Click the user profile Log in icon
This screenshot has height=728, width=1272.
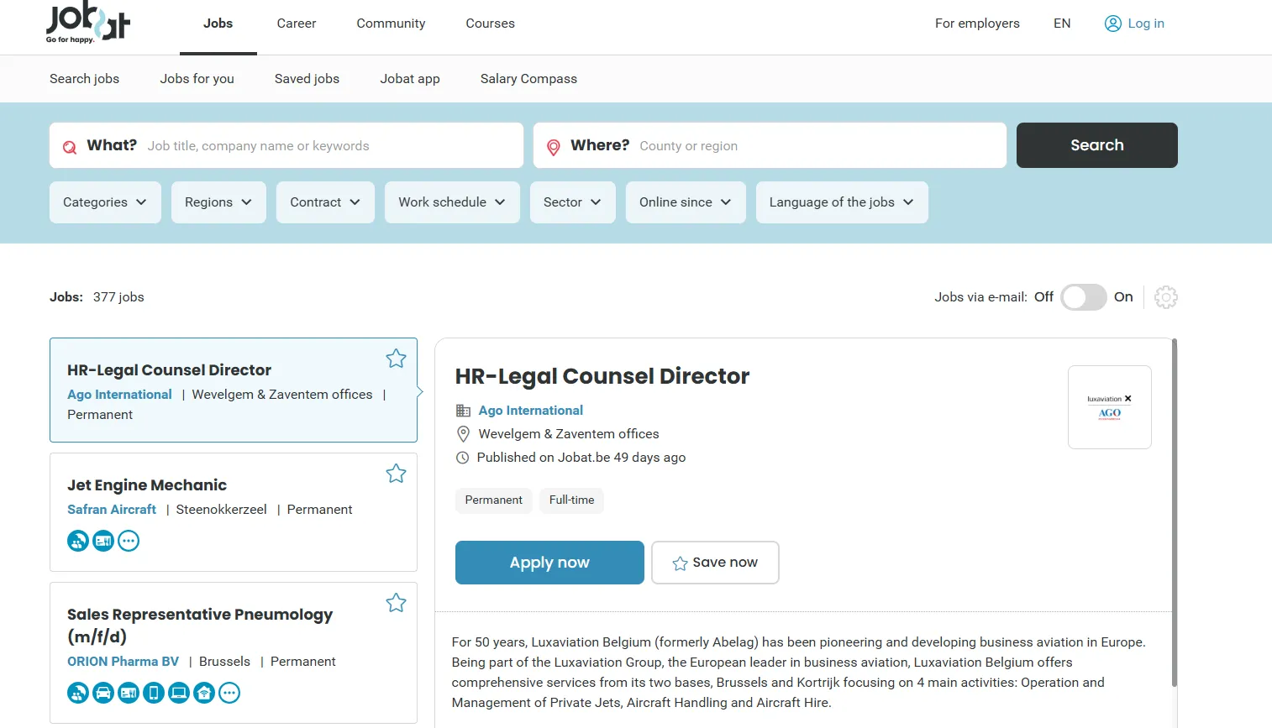point(1112,24)
